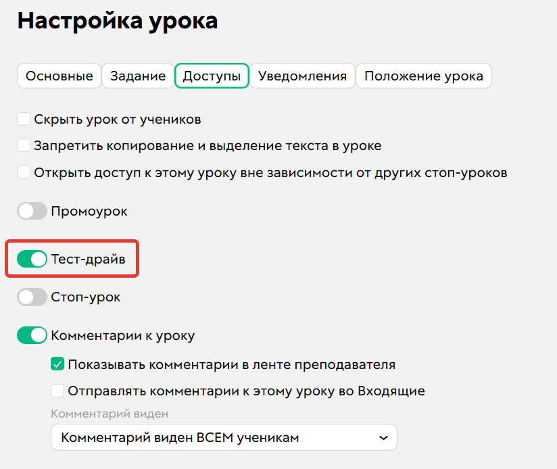This screenshot has width=557, height=469.
Task: Switch to the Основные tab
Action: [59, 76]
